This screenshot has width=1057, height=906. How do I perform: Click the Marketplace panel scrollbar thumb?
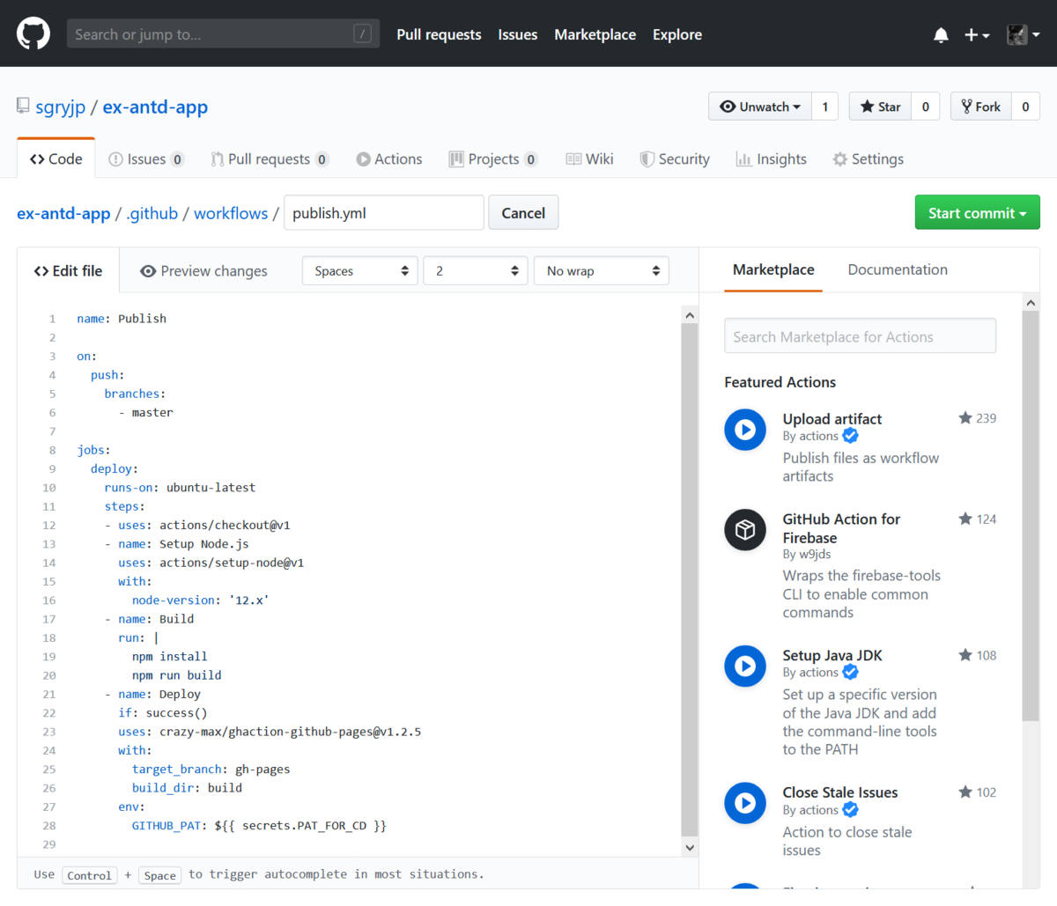point(1031,516)
